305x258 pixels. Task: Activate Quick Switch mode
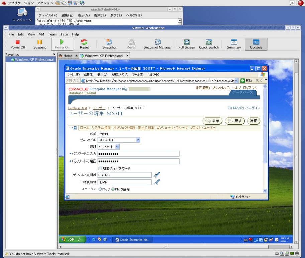209,44
